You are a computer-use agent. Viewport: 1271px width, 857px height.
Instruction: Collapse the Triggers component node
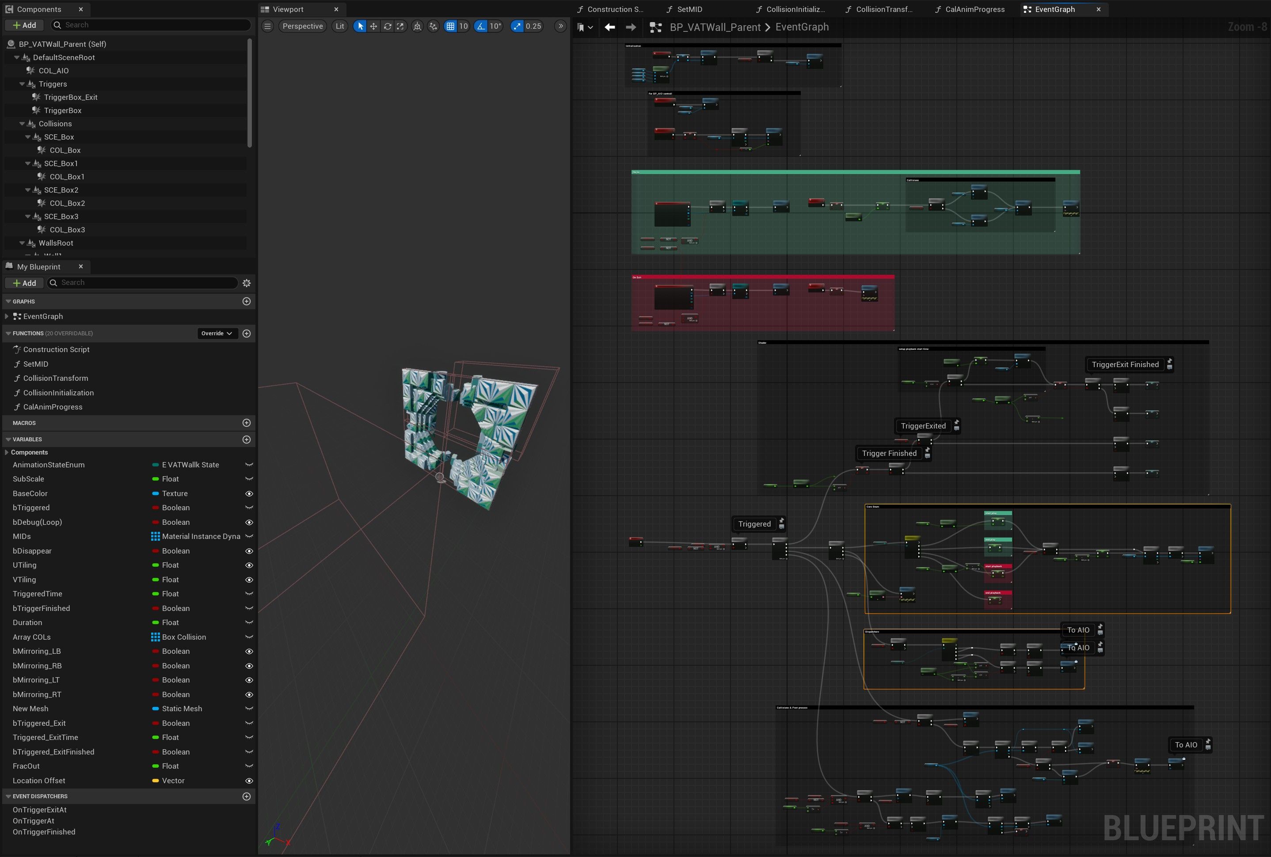click(x=23, y=84)
